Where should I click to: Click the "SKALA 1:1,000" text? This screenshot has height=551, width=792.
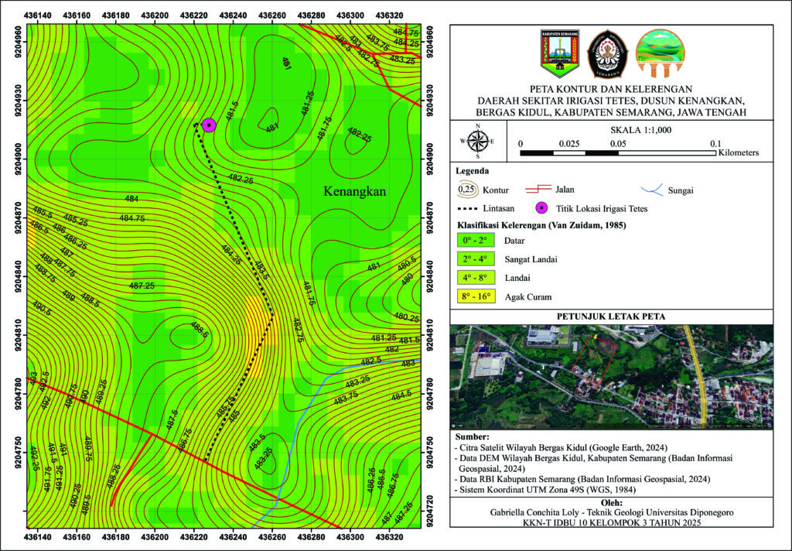[641, 130]
